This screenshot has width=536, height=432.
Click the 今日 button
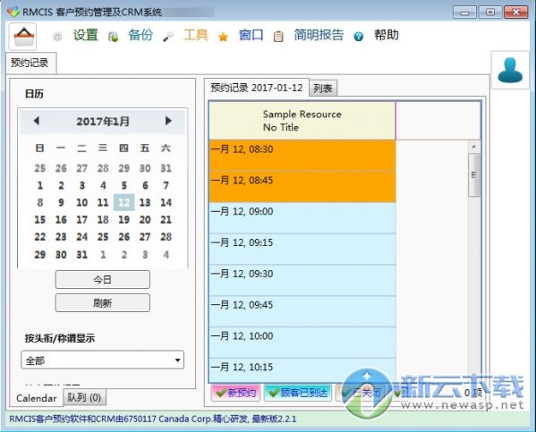tap(103, 280)
